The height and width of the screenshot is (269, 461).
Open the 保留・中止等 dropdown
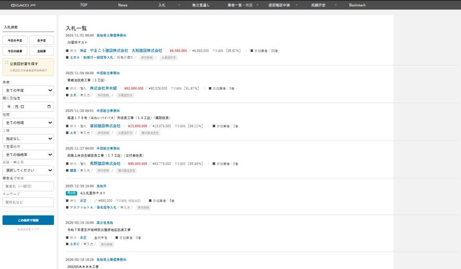[28, 170]
